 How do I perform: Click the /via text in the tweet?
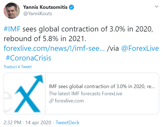(113, 48)
